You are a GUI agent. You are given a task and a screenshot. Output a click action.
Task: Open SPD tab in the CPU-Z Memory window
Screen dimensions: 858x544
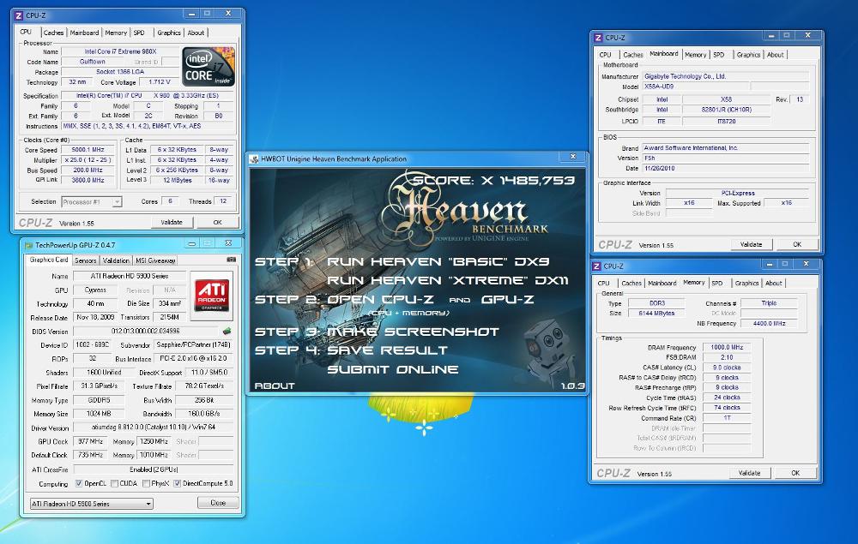point(717,283)
